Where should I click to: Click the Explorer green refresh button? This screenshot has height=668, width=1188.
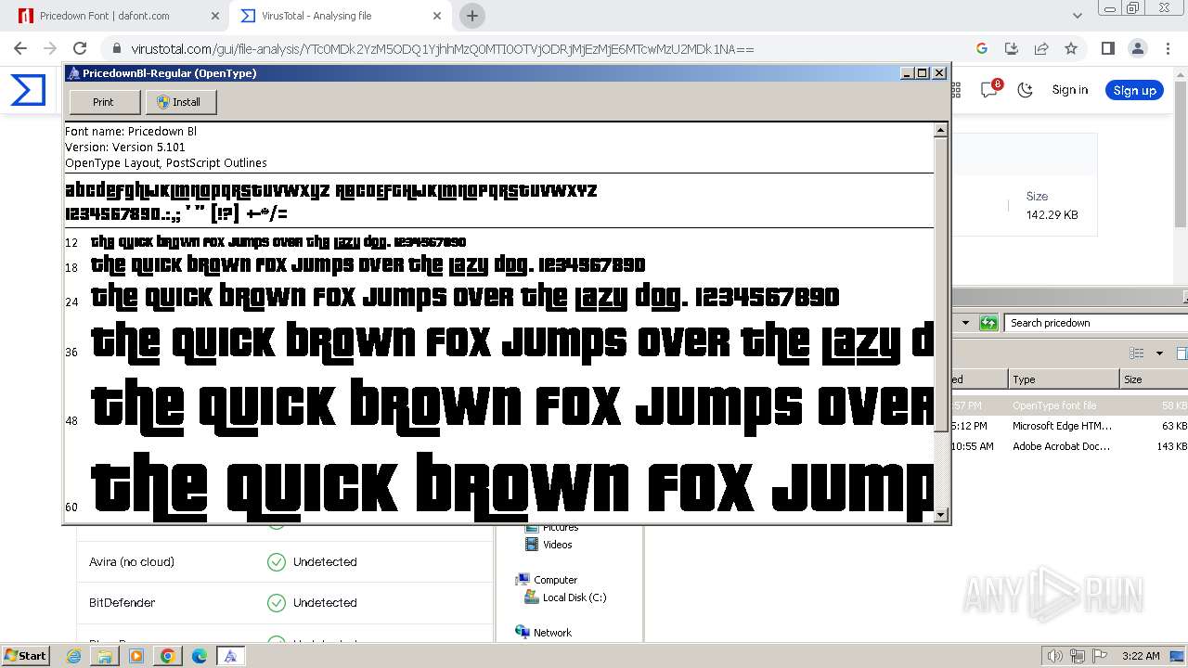coord(988,323)
